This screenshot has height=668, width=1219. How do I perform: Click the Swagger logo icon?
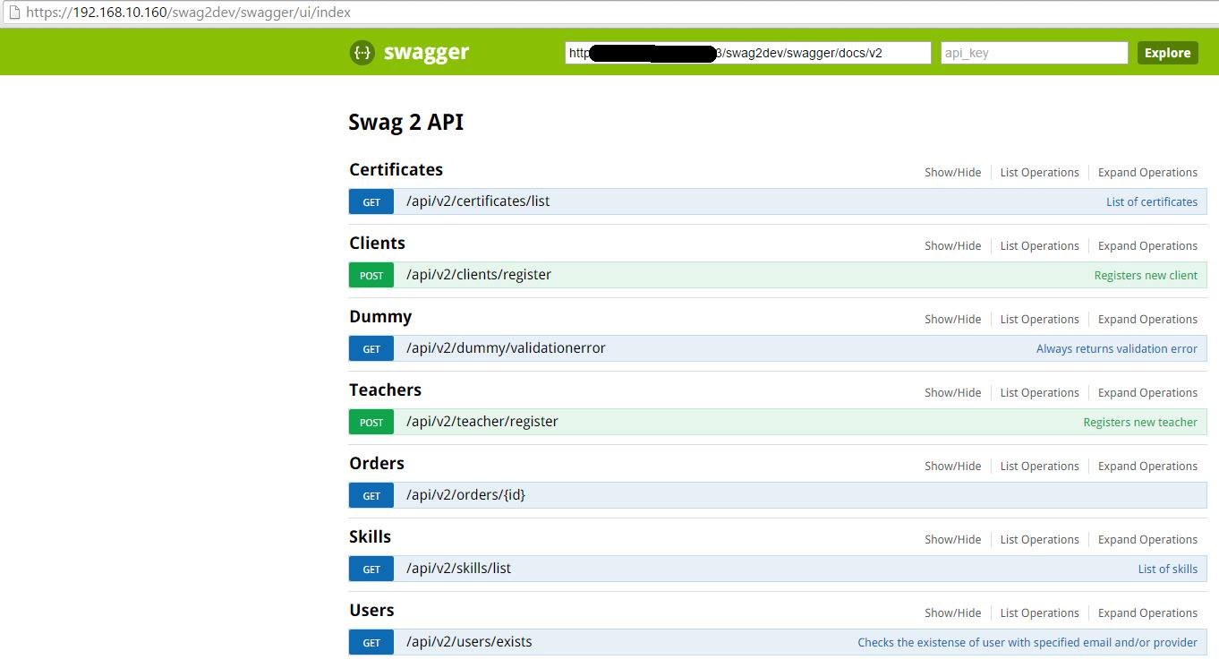[x=362, y=52]
